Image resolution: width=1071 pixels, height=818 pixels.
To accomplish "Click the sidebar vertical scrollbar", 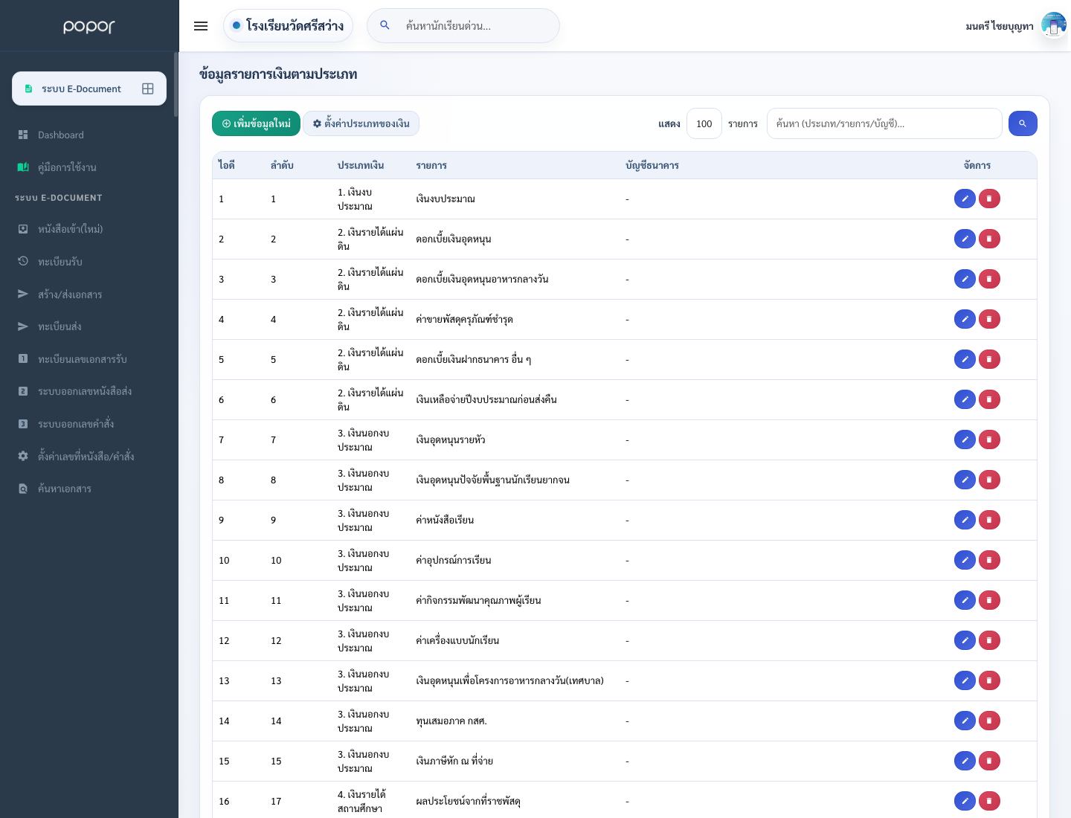I will [x=176, y=85].
